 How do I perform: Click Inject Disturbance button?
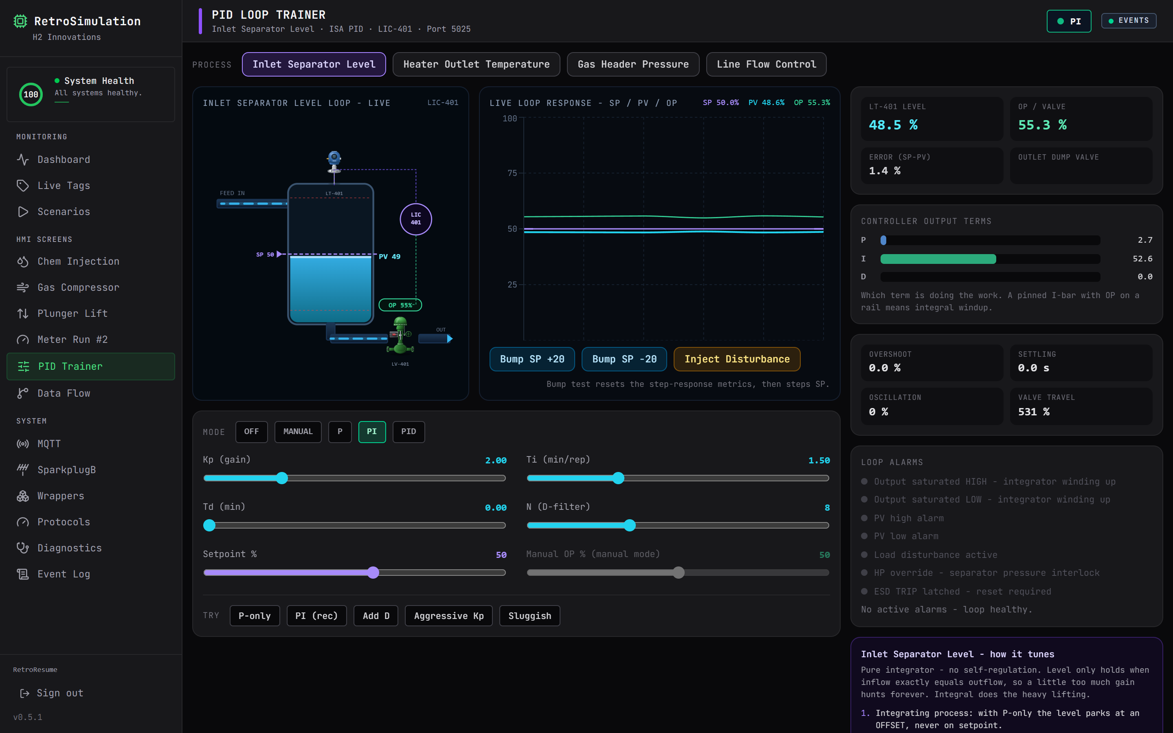tap(737, 359)
